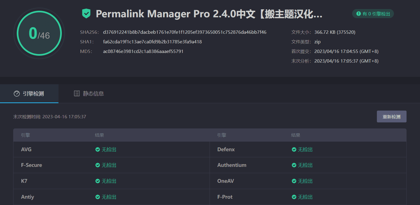Click the Antiy engine name
The width and height of the screenshot is (420, 205).
tap(27, 197)
